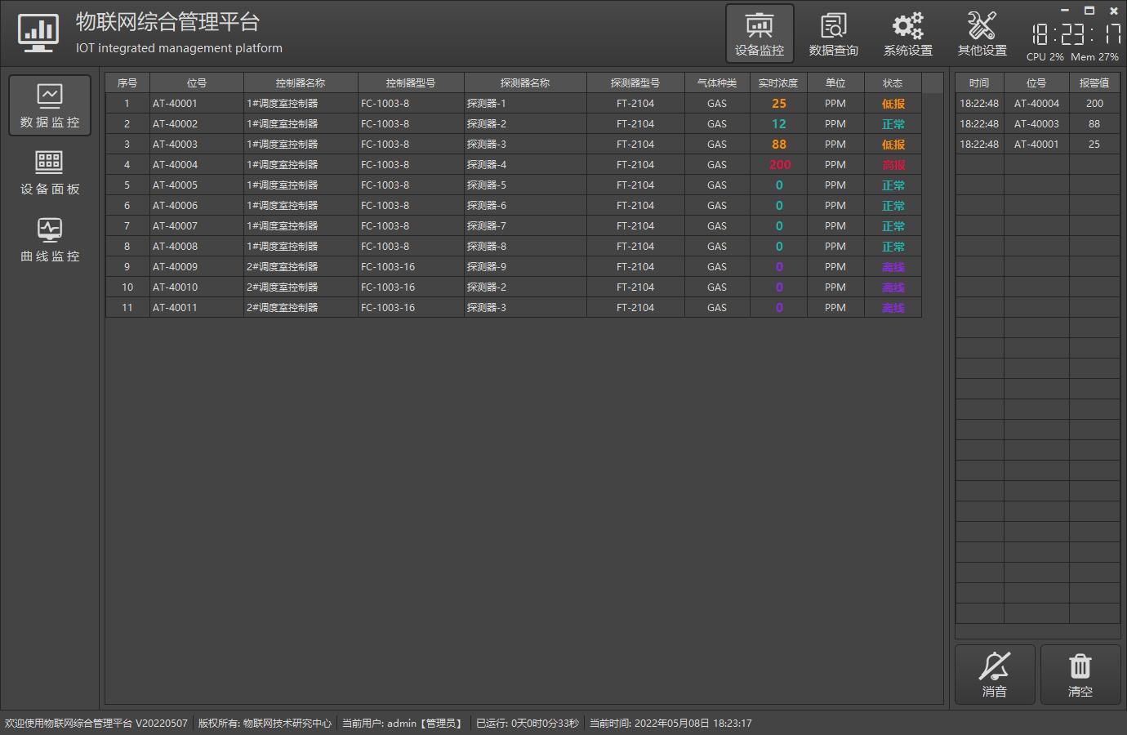This screenshot has height=735, width=1127.
Task: Sort the table by 实时浓度 column header
Action: 778,83
